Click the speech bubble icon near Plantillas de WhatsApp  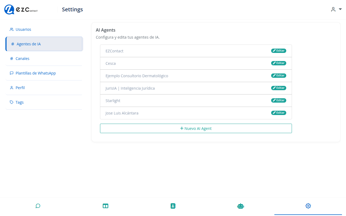[x=11, y=73]
